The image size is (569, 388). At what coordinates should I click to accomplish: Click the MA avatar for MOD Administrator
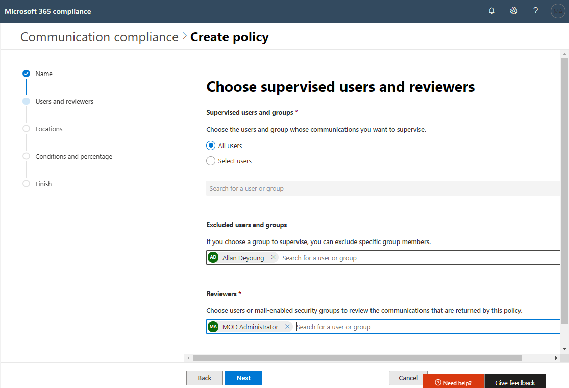(x=213, y=327)
